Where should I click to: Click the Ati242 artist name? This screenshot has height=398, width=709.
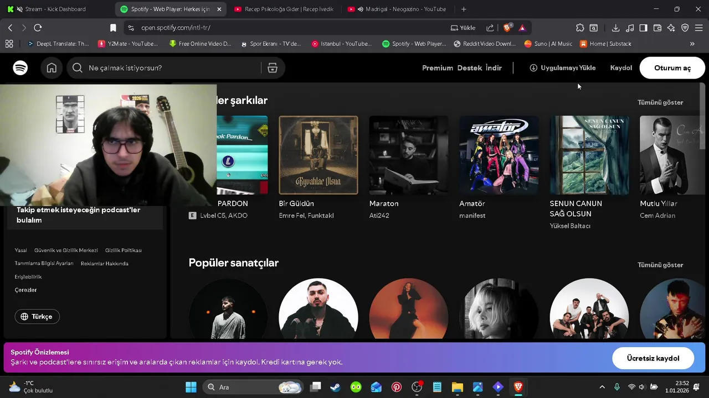point(379,216)
